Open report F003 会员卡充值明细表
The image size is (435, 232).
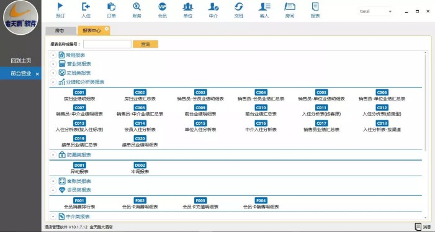click(200, 203)
